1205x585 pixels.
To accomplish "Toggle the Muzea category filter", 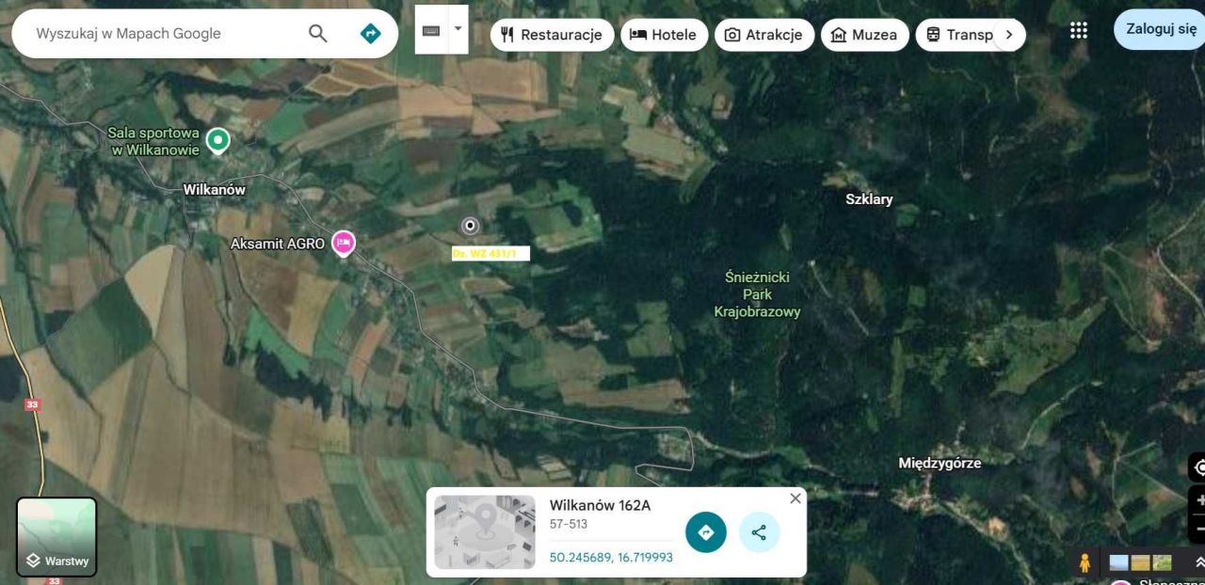I will (864, 34).
